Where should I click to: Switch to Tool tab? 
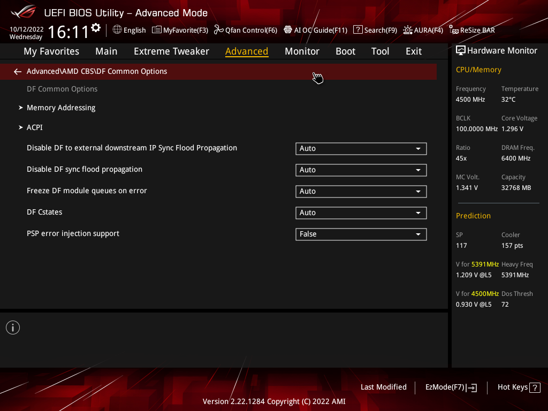tap(380, 51)
